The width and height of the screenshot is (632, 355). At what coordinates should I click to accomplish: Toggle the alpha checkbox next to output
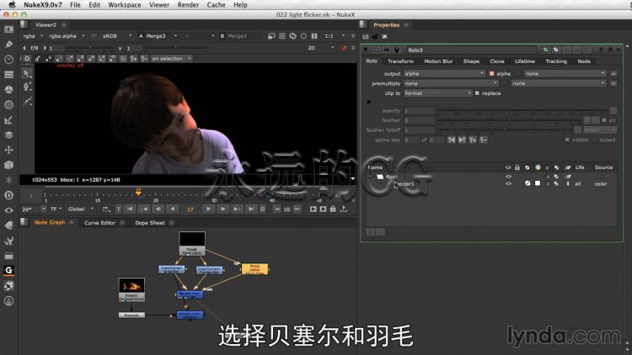tap(491, 74)
